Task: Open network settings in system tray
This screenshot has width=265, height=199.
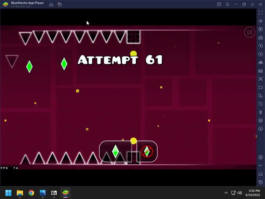Action: tap(233, 193)
